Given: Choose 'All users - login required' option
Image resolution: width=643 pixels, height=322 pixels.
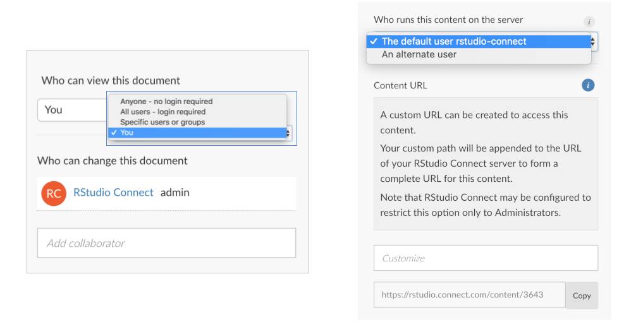Looking at the screenshot, I should tap(162, 112).
